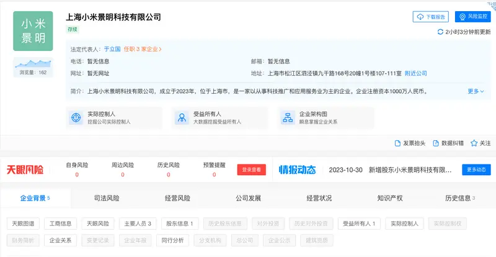
Task: Click 天眼图谱 chip
Action: click(23, 223)
